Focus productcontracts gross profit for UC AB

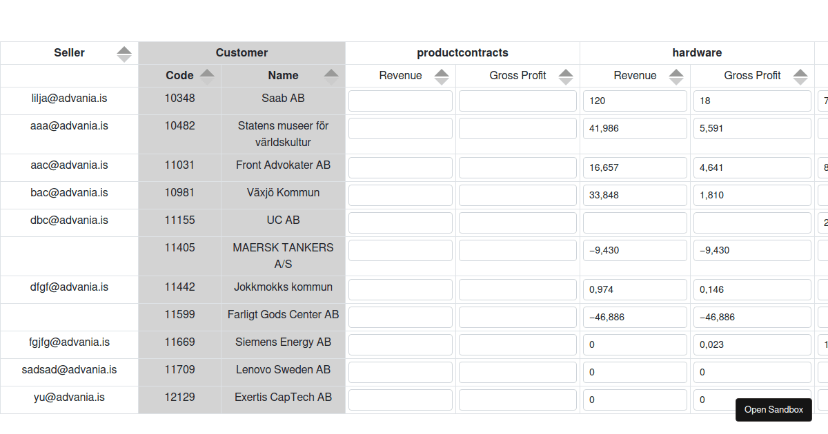(517, 223)
